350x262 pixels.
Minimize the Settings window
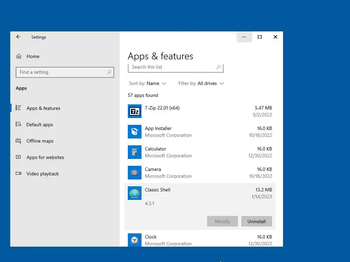pyautogui.click(x=244, y=37)
